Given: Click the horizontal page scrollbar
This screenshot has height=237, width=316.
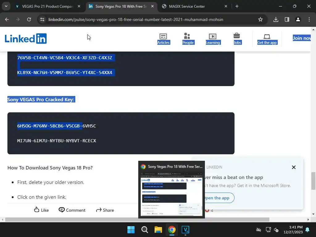Looking at the screenshot, I should click(137, 219).
